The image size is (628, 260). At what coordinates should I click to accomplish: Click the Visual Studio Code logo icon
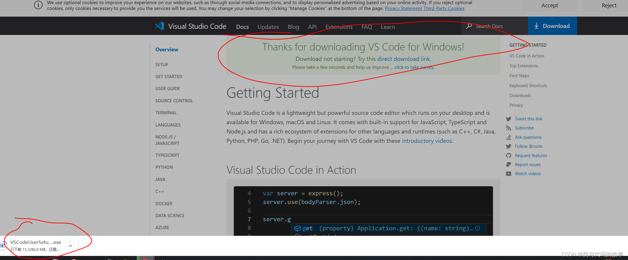click(160, 26)
